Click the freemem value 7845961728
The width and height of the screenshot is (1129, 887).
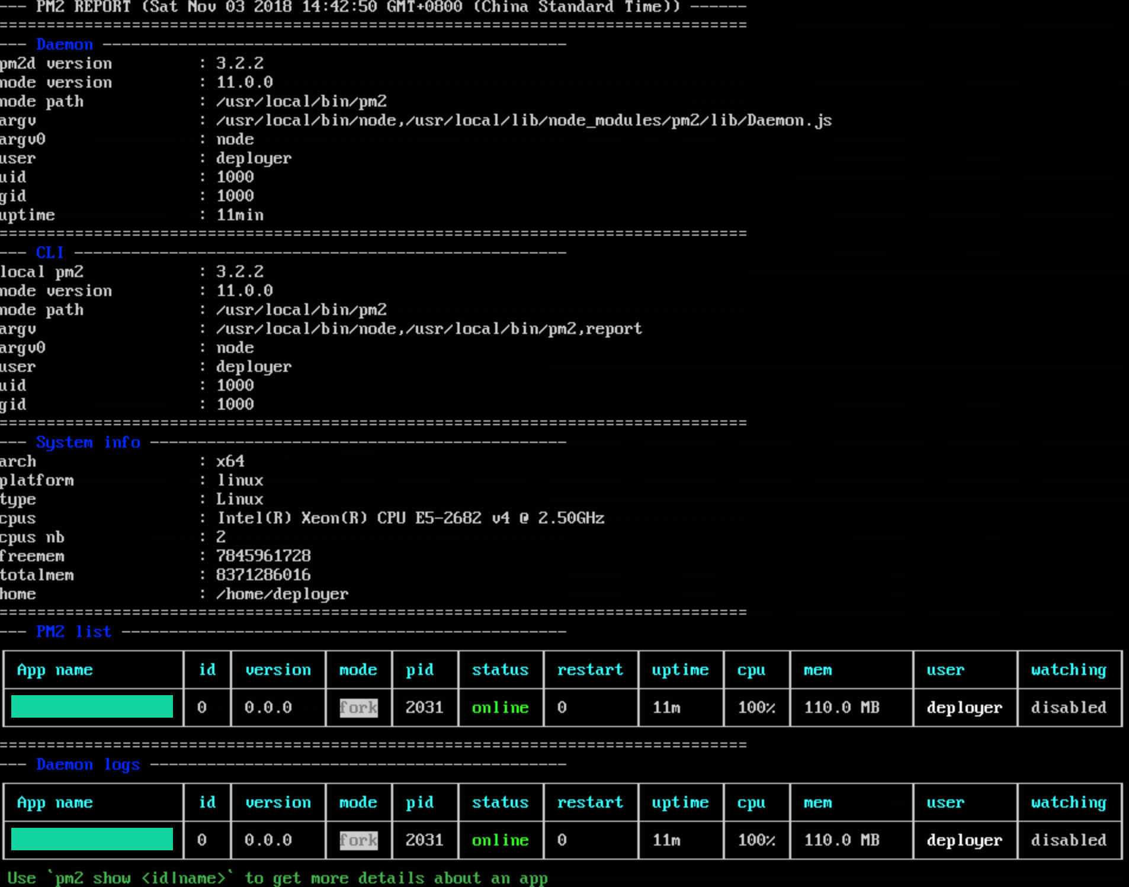263,556
